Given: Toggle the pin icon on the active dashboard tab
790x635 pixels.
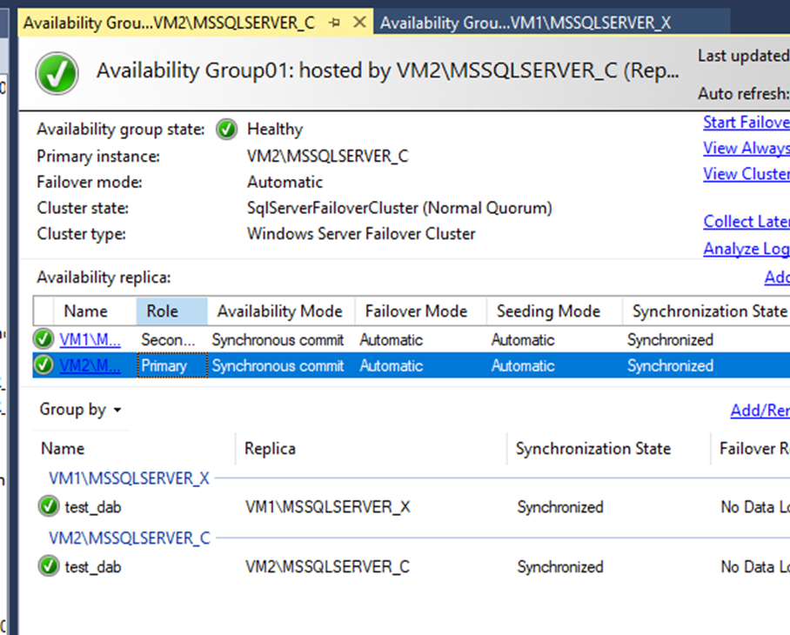Looking at the screenshot, I should 333,23.
